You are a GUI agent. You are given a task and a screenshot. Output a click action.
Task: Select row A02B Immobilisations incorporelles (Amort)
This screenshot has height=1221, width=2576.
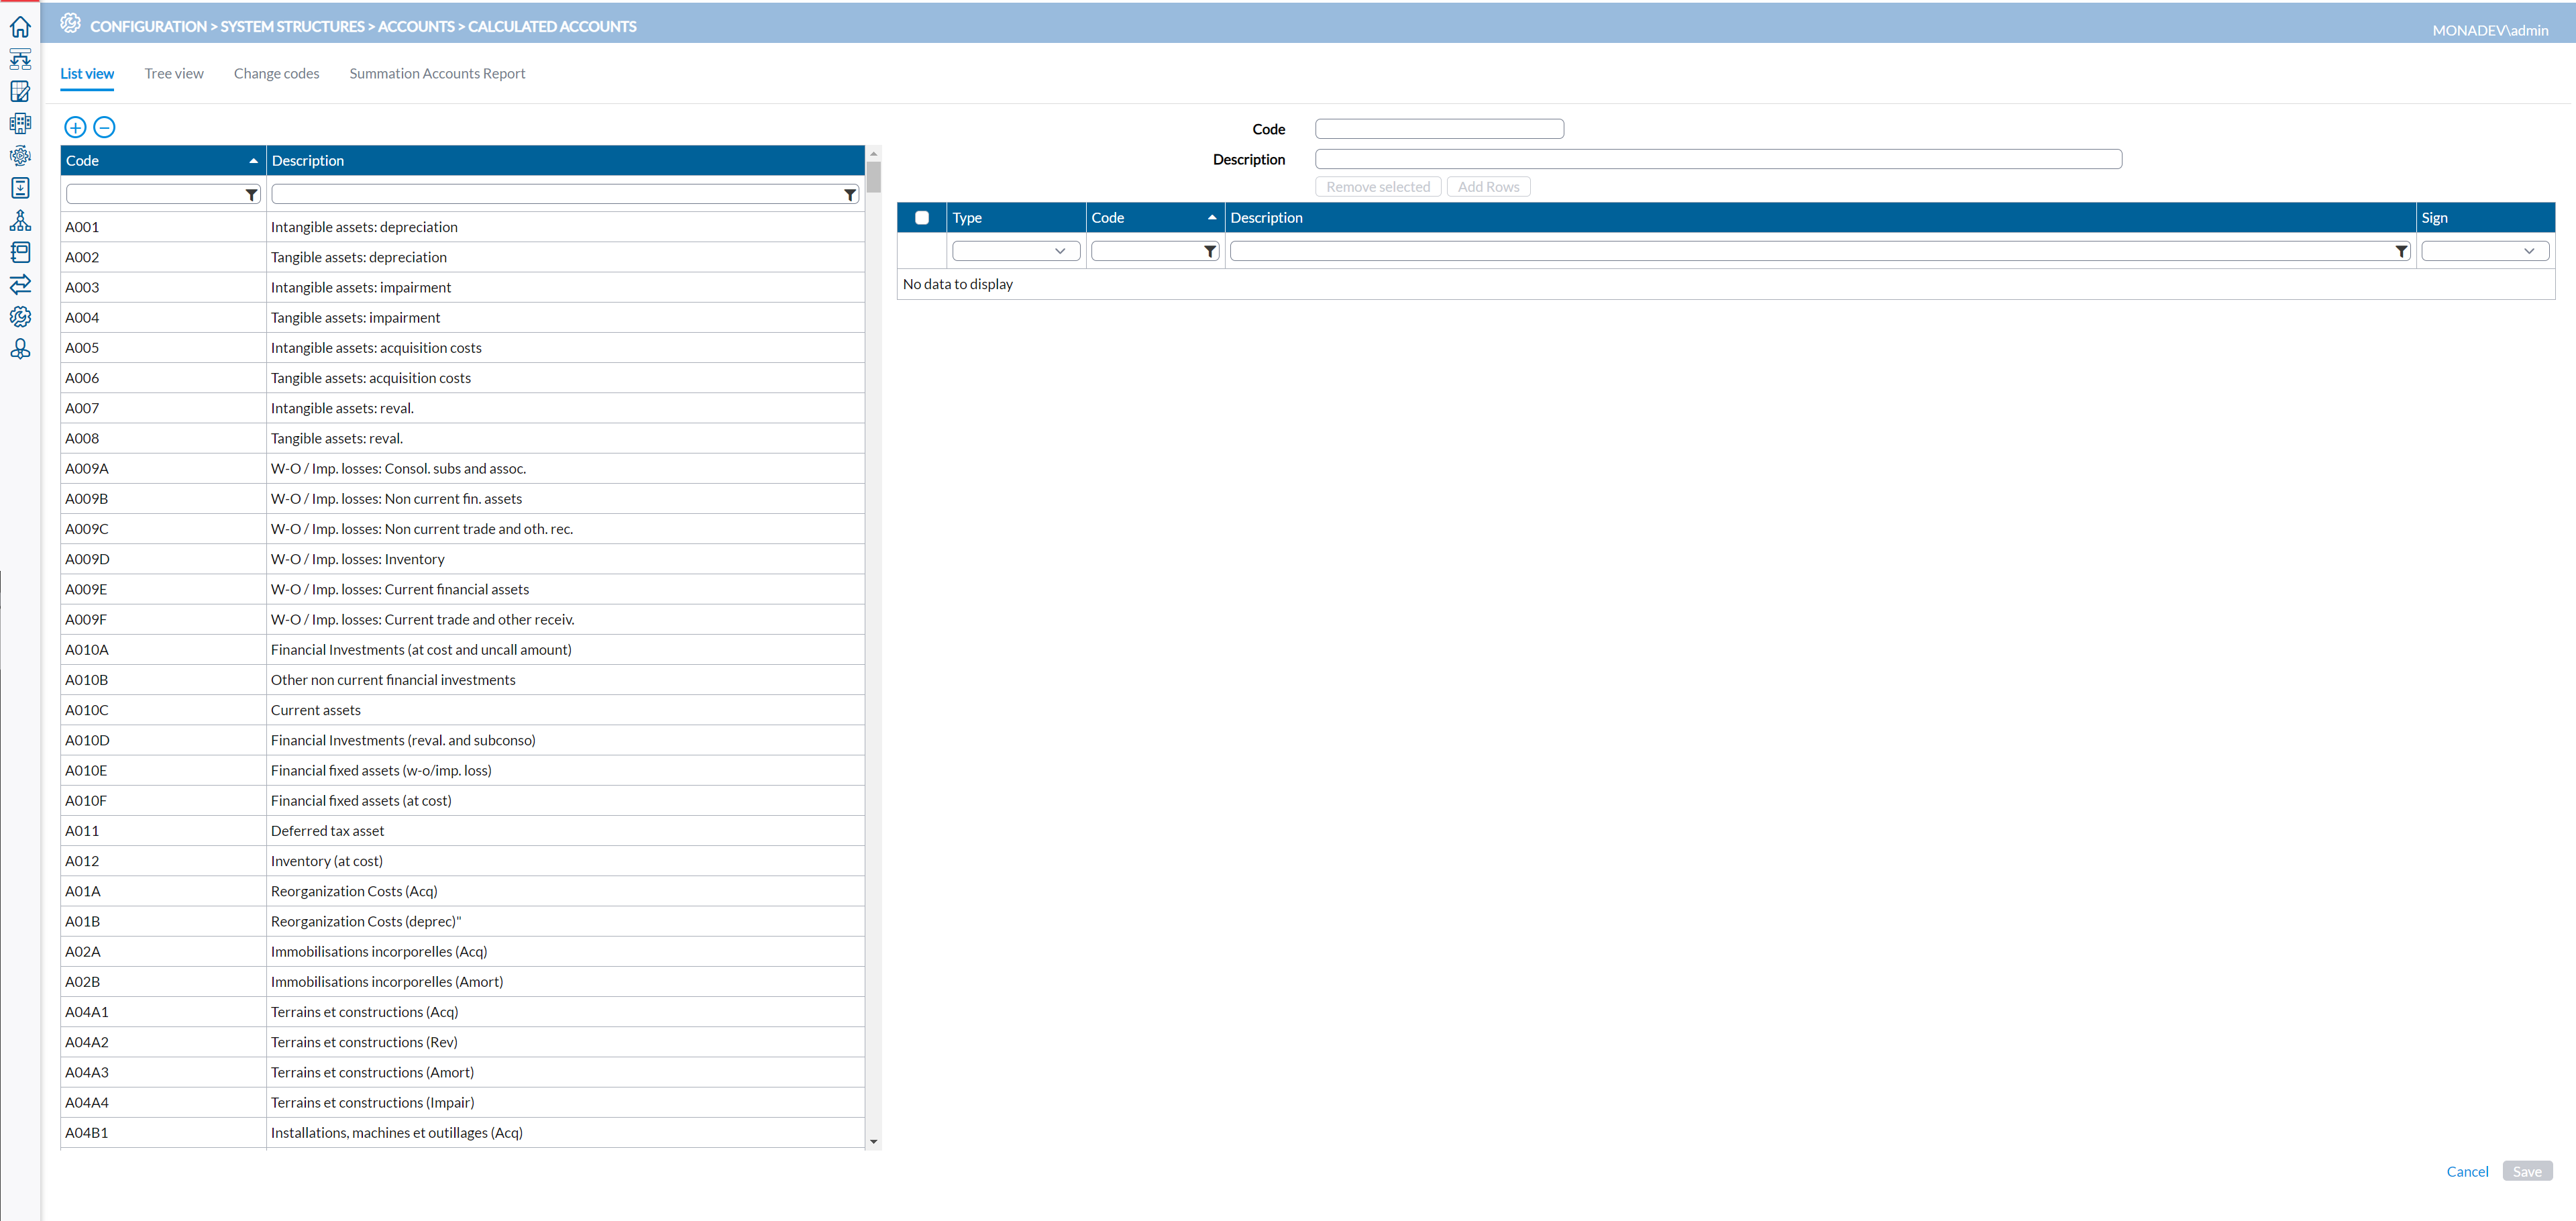coord(463,982)
